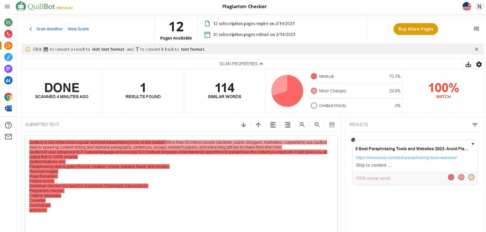The height and width of the screenshot is (232, 486).
Task: Jump to next match with down arrow
Action: coord(243,124)
